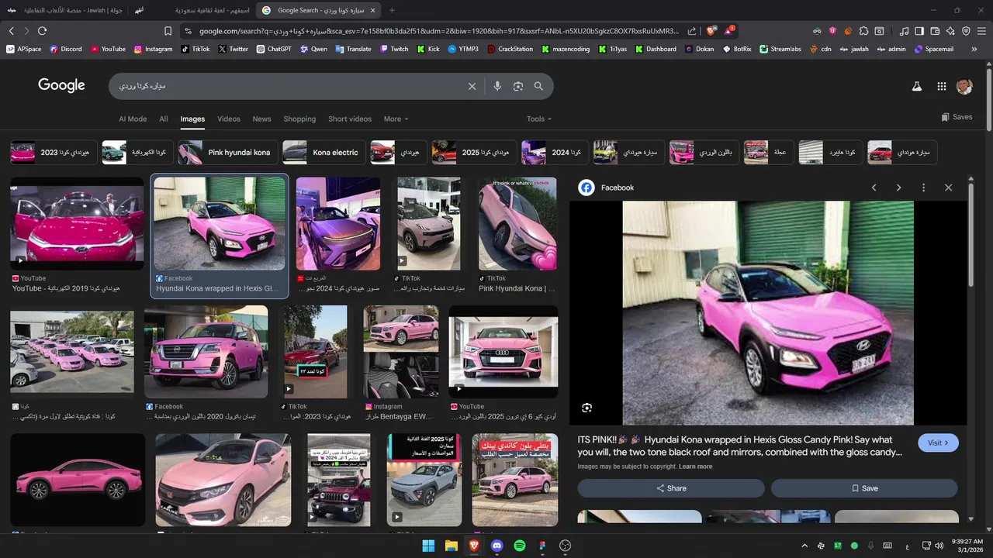Open more options in image preview panel
Screen dimensions: 993x558
923,188
